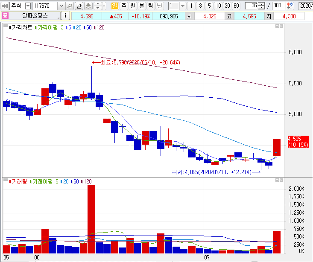This screenshot has height=262, width=313.
Task: Switch to the 틱 tick chart period
Action: [x=150, y=6]
